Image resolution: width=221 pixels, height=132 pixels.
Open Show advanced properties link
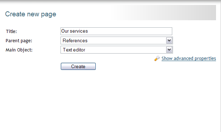189,58
